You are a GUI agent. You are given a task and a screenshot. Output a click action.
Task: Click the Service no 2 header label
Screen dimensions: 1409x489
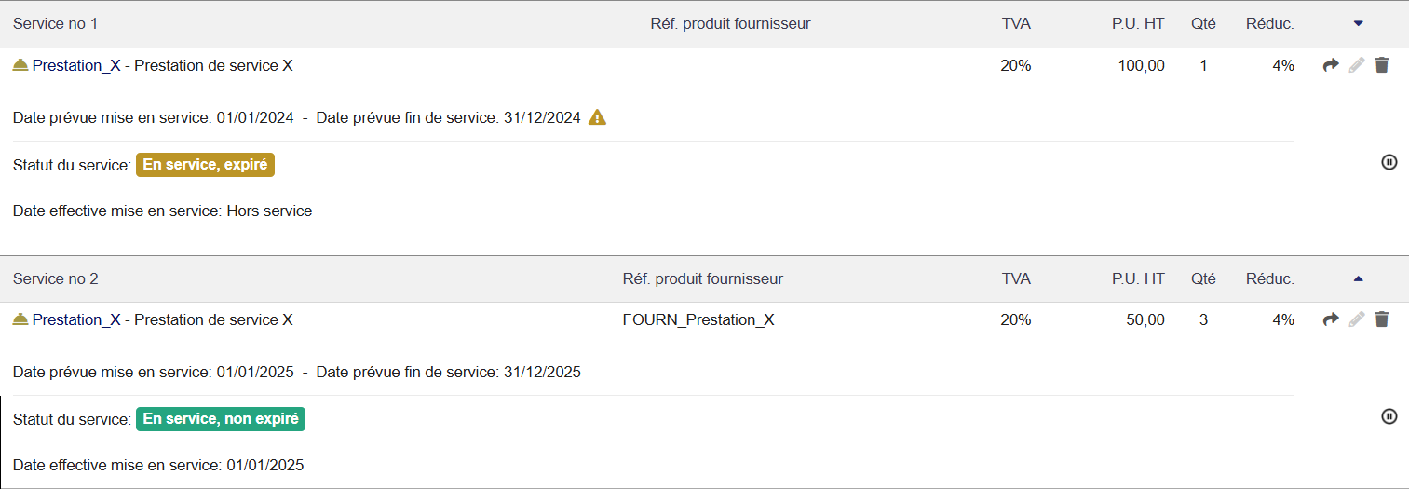56,278
